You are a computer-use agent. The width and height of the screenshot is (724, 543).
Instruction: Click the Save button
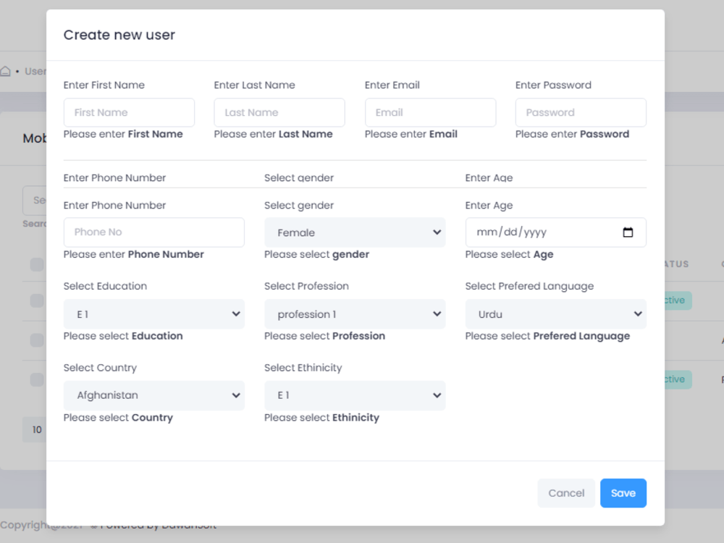(623, 493)
